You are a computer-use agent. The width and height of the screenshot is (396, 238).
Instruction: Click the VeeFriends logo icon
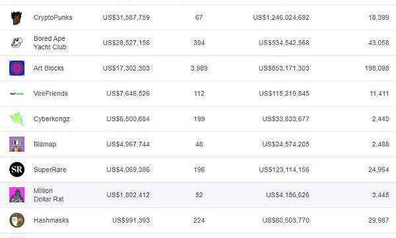(x=16, y=94)
